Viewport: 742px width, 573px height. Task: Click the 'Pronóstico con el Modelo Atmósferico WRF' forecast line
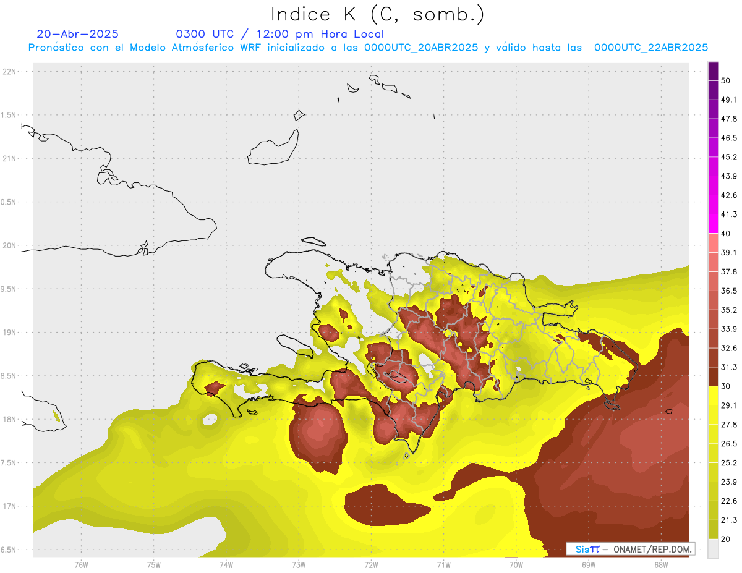click(368, 48)
